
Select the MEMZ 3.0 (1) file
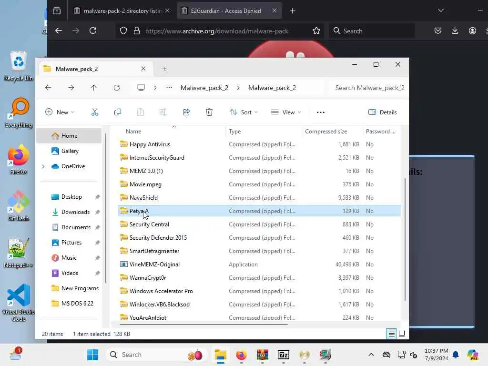(259, 171)
